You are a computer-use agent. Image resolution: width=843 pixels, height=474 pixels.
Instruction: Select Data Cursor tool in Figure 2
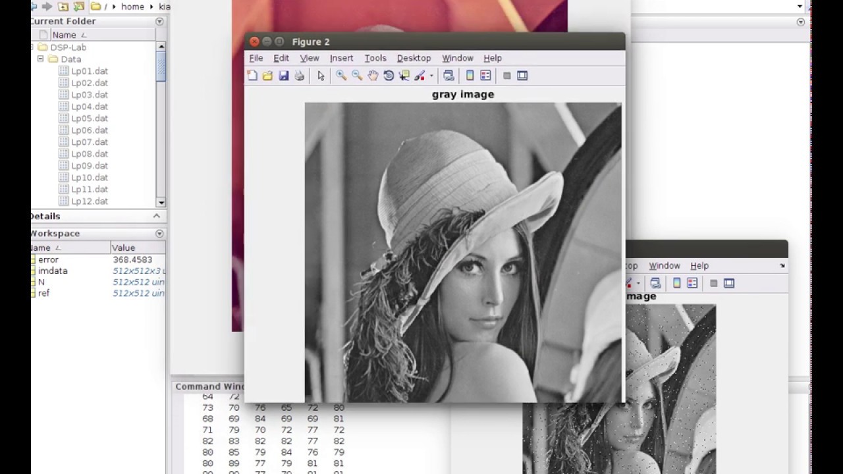404,76
